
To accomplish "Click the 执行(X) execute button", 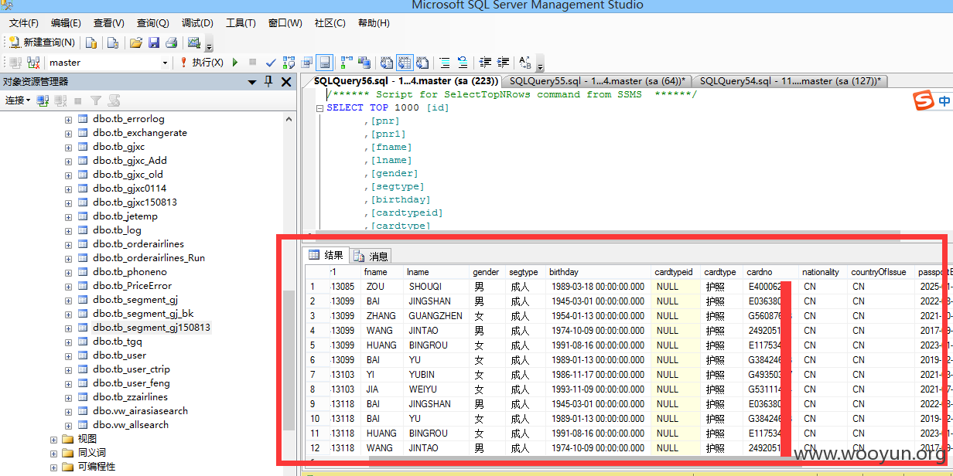I will coord(202,63).
